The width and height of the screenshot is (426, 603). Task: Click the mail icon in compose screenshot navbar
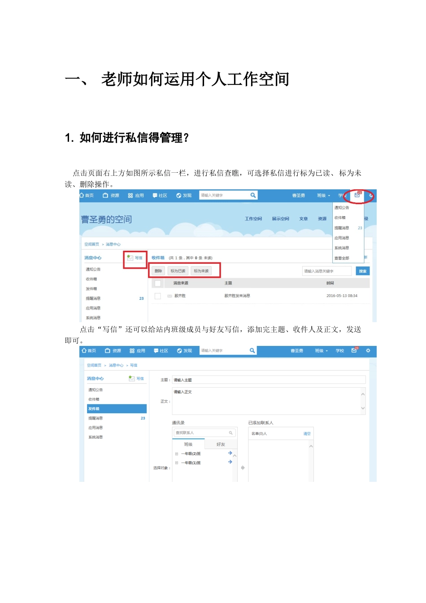click(x=354, y=350)
